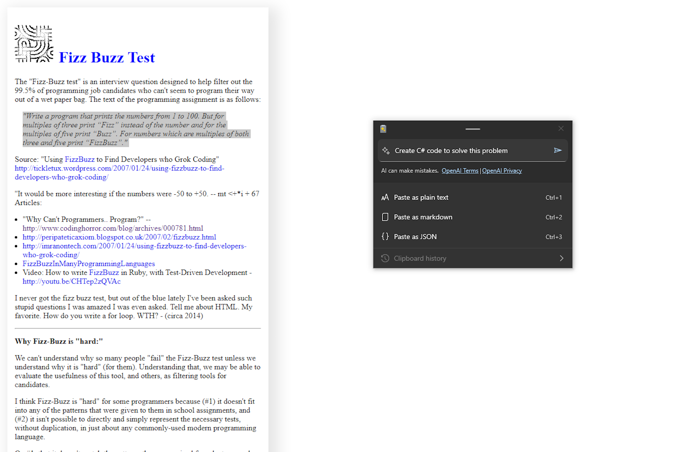Open the Fizz Buzz Test title link
The width and height of the screenshot is (679, 452).
pyautogui.click(x=107, y=58)
